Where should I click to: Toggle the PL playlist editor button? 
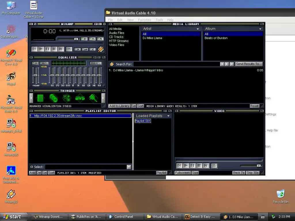(x=100, y=39)
